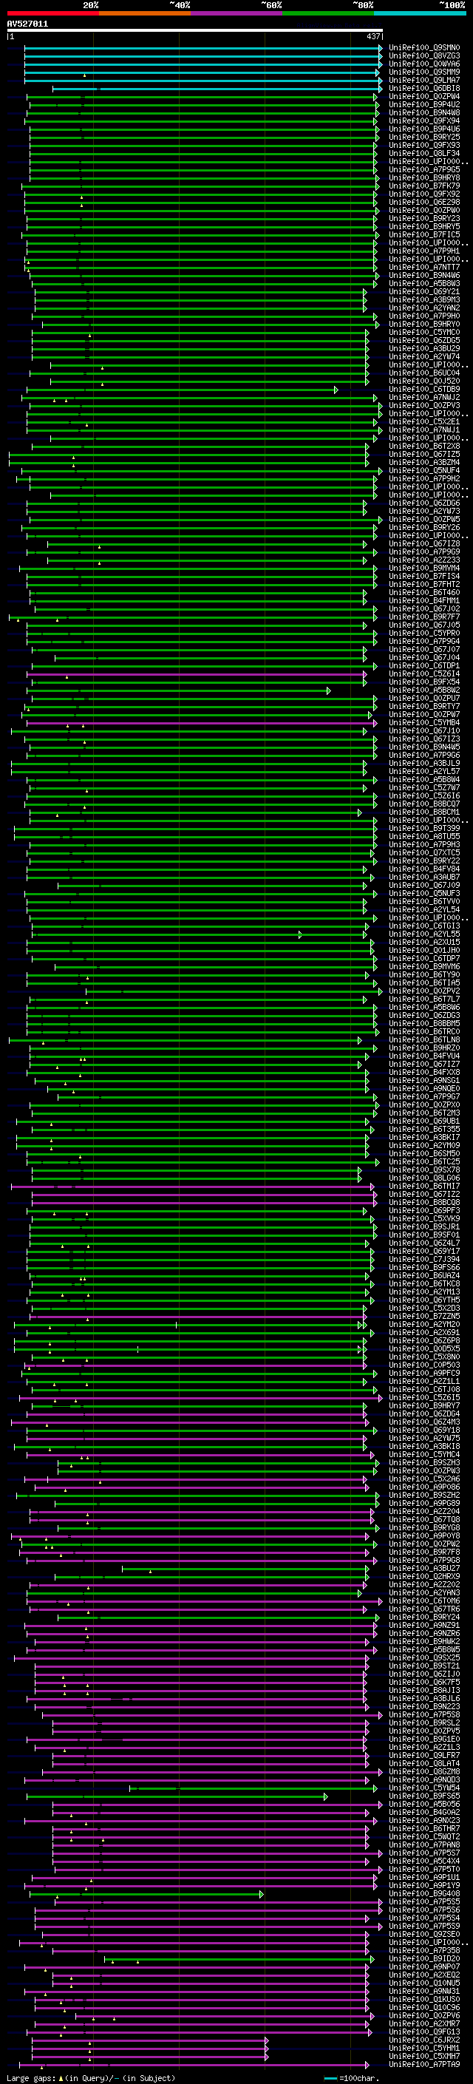Select the UniRef100_A7P9G5 hit label
The width and height of the screenshot is (473, 2084).
424,170
